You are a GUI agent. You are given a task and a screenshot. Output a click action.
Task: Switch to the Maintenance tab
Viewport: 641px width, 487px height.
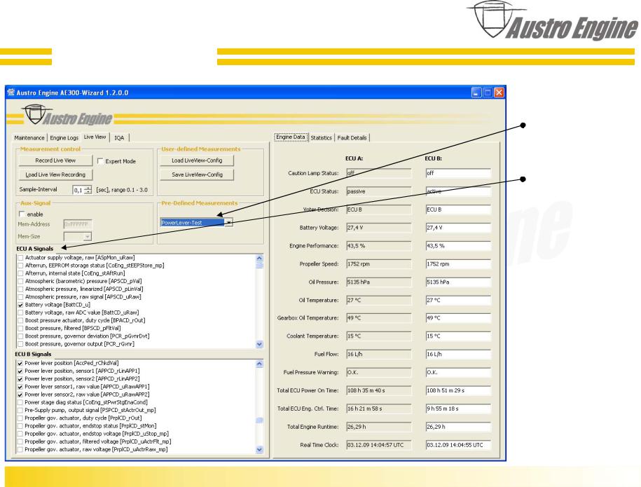click(29, 138)
